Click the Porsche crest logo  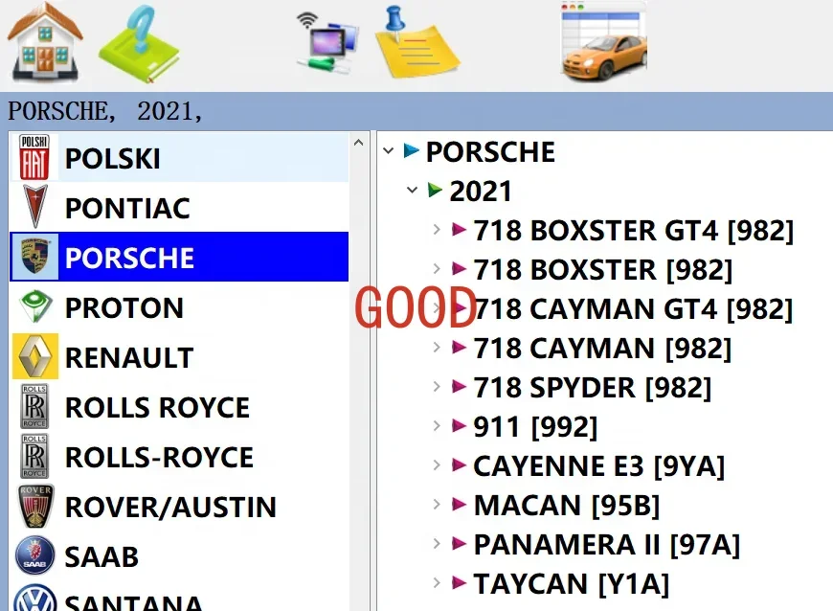point(34,257)
